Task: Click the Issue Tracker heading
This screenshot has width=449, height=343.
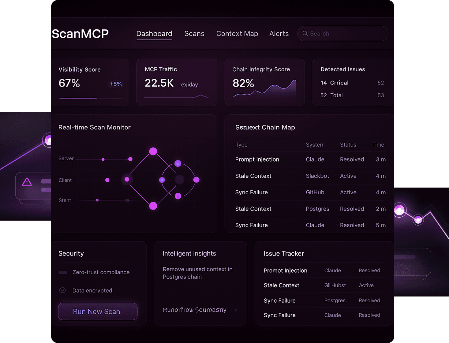Action: [x=284, y=253]
